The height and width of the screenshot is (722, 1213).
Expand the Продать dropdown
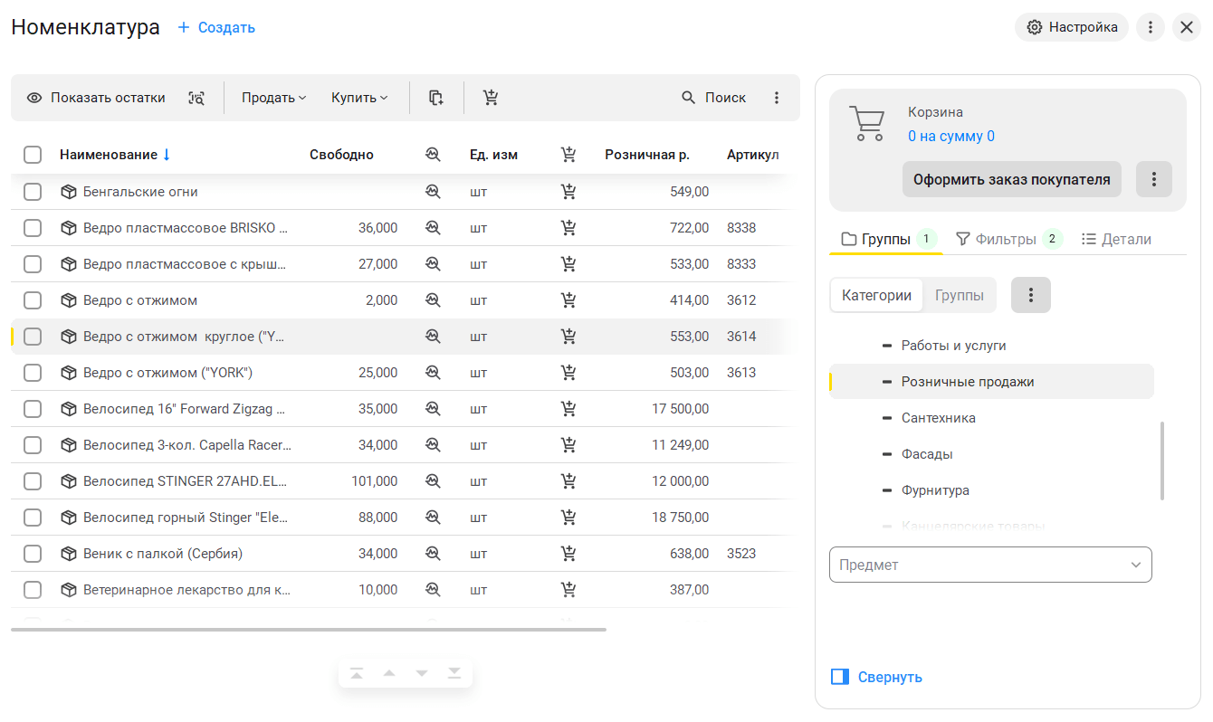click(273, 98)
